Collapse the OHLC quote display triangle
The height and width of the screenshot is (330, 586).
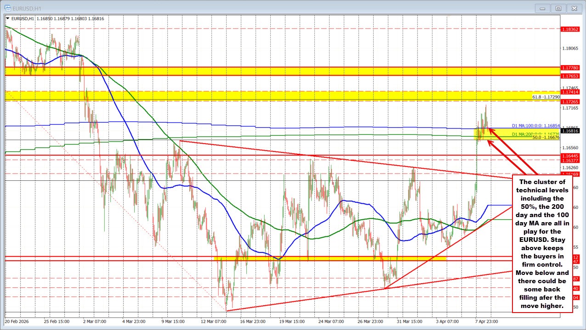pyautogui.click(x=8, y=18)
